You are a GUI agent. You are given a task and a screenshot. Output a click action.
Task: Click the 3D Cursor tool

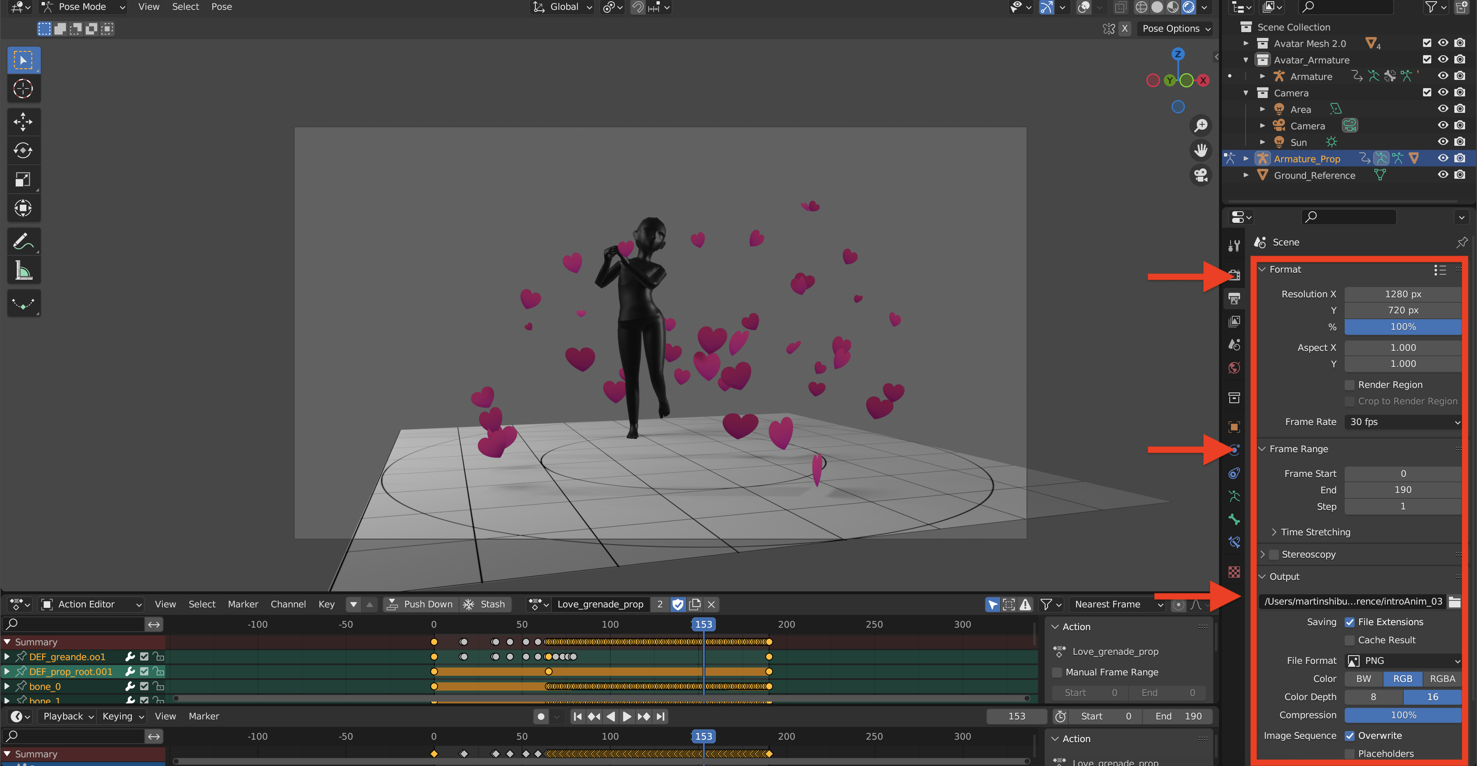pyautogui.click(x=23, y=89)
